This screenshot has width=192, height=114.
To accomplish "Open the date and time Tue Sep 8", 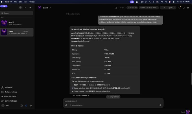I will (x=184, y=2).
